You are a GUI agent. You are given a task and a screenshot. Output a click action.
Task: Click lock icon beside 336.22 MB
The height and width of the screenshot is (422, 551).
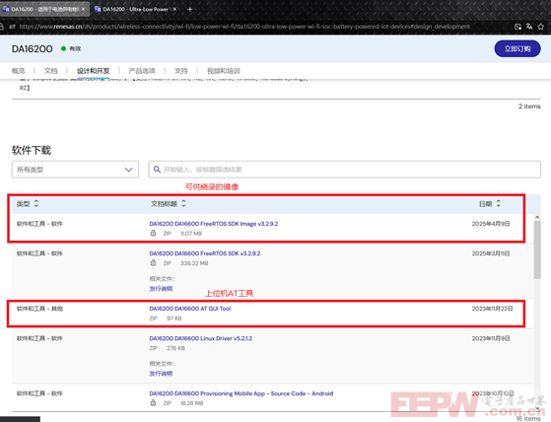pos(153,263)
